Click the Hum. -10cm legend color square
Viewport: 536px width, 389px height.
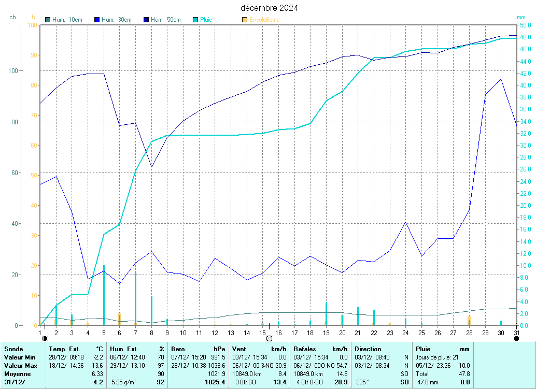click(48, 20)
